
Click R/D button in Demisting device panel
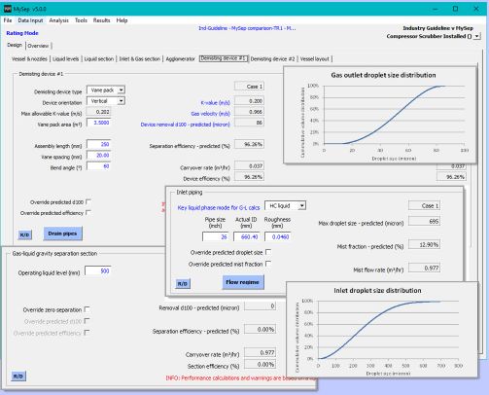(24, 234)
